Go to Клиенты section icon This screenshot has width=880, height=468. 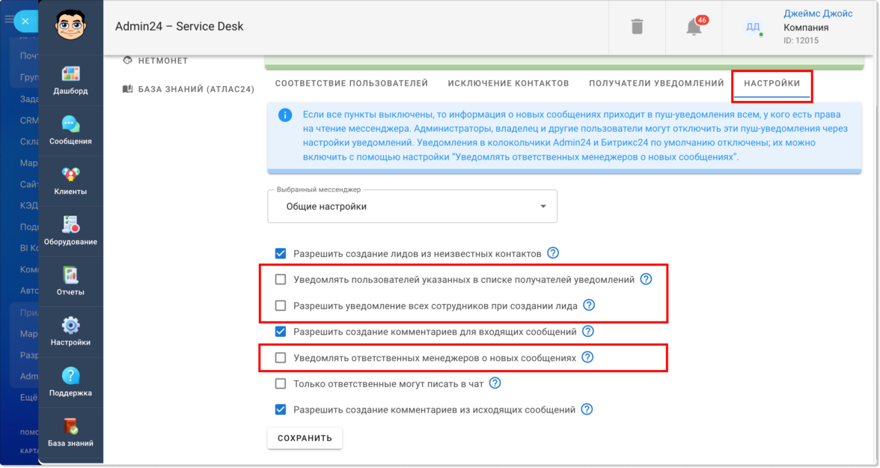click(70, 180)
